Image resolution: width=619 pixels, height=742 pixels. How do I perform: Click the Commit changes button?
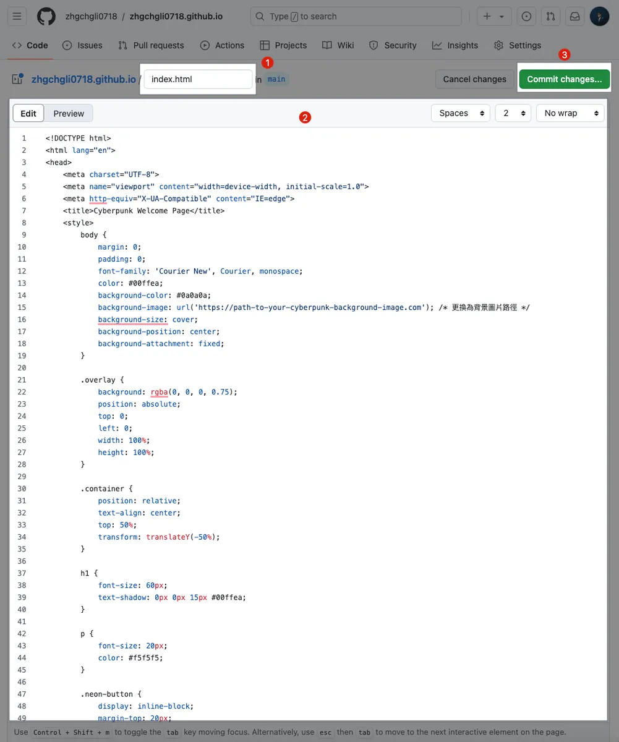coord(564,79)
